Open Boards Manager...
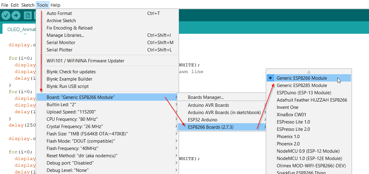Viewport: 369px width, 174px height. click(x=206, y=97)
